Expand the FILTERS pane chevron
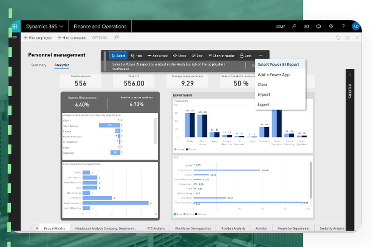The image size is (373, 247). [x=350, y=75]
